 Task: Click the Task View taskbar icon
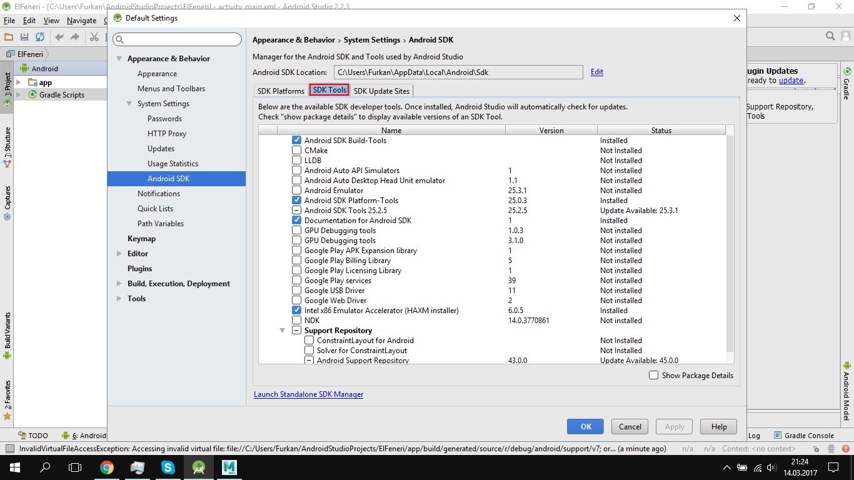75,467
